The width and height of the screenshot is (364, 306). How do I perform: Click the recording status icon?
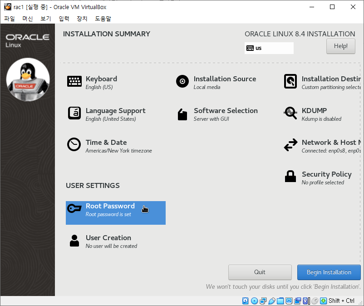tap(297, 301)
